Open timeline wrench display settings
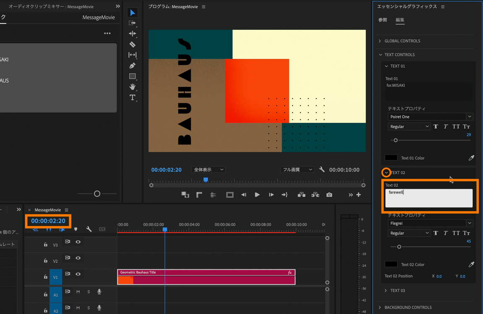This screenshot has width=483, height=314. (89, 229)
